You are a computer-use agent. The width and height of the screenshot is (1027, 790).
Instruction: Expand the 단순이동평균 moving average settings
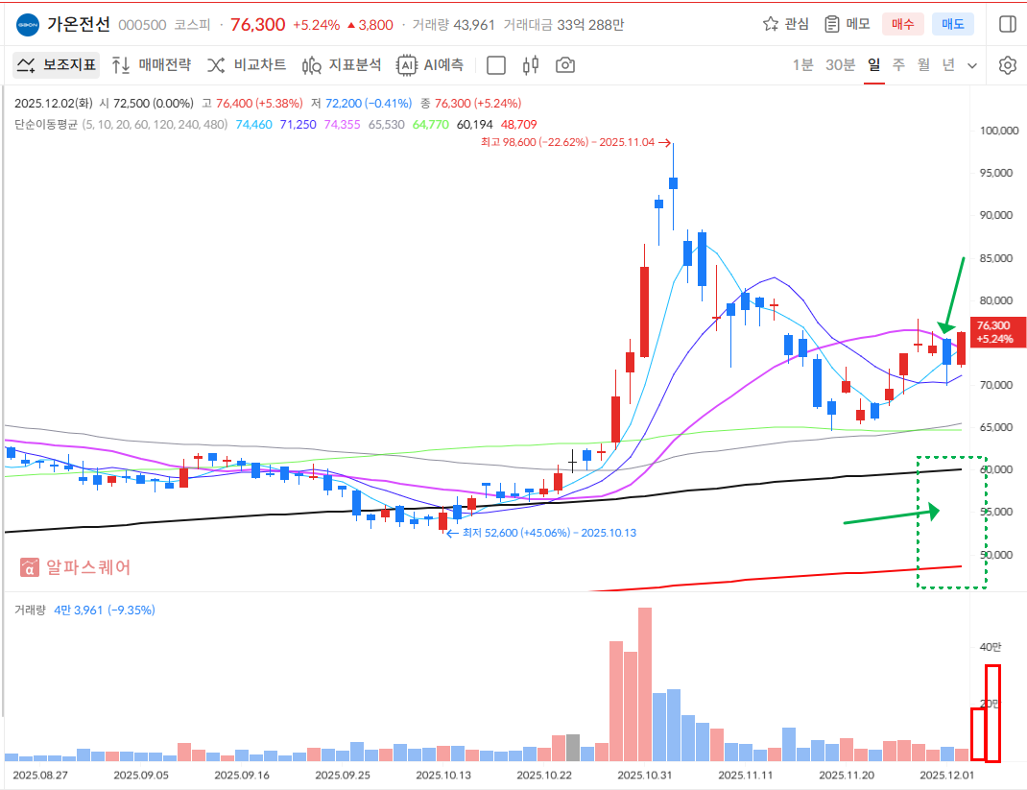coord(46,124)
